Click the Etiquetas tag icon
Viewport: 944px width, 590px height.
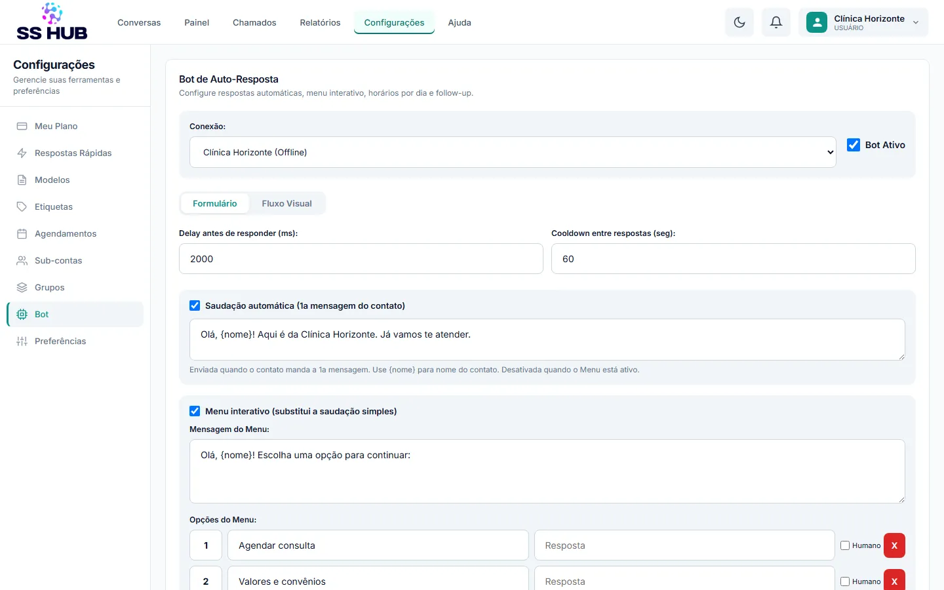(x=22, y=206)
